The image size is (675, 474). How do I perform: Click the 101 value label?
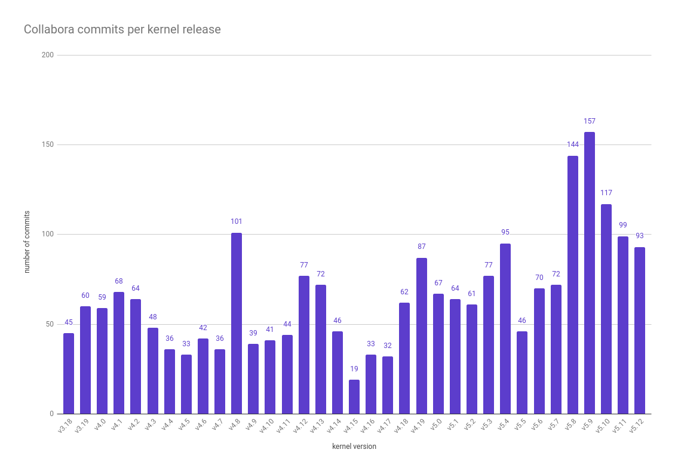pos(237,221)
